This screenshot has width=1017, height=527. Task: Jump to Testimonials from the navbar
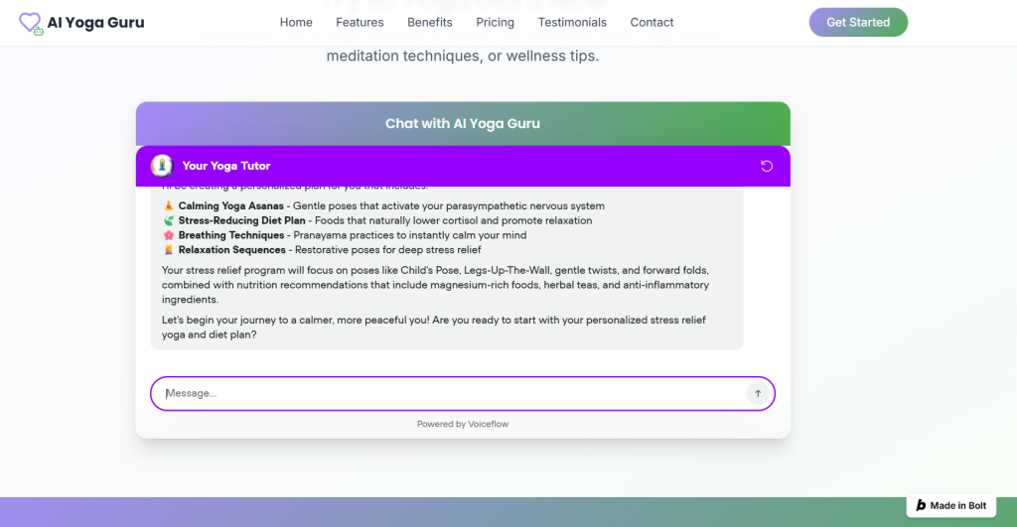pos(572,22)
